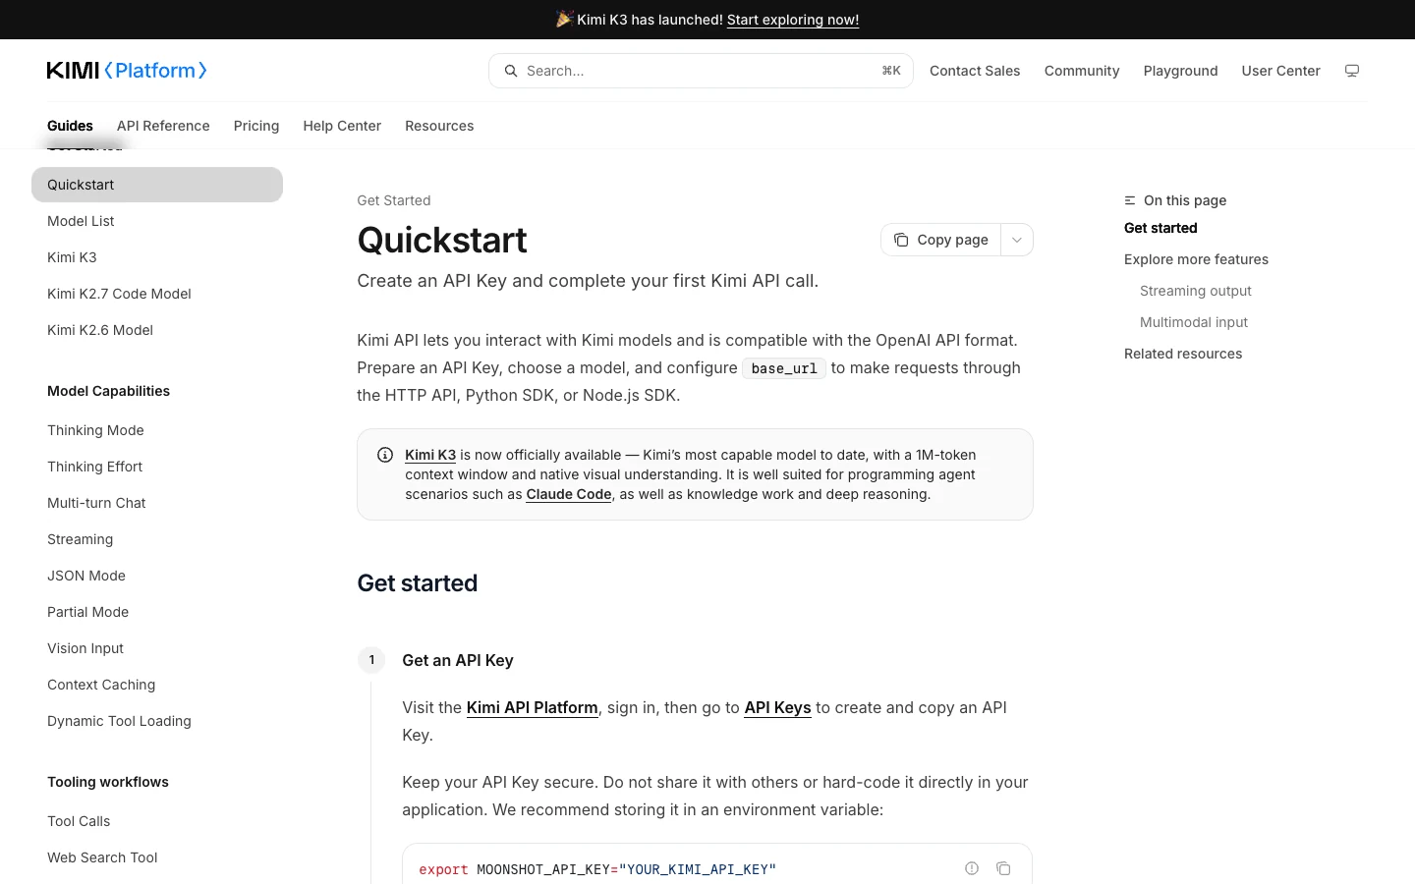Click the info icon in the Kimi K3 notice
This screenshot has height=884, width=1415.
(385, 455)
